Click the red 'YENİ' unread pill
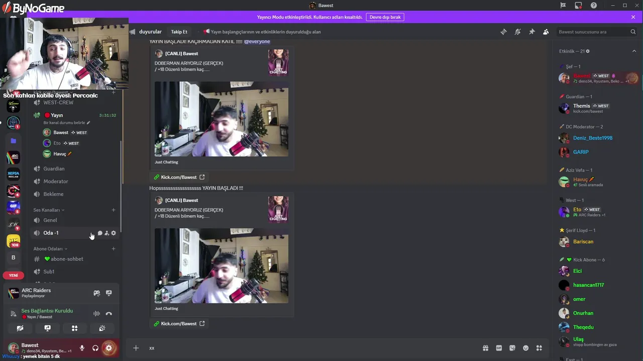This screenshot has width=643, height=361. 13,275
